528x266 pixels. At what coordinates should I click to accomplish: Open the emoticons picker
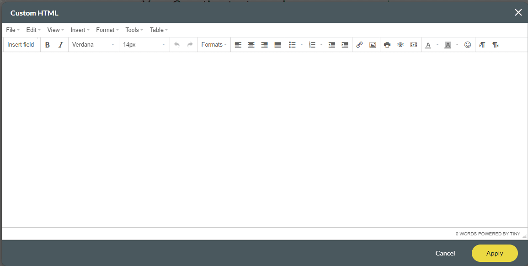pyautogui.click(x=467, y=44)
